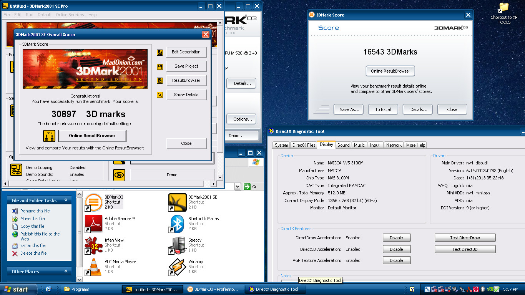The width and height of the screenshot is (525, 295).
Task: Open the Help menu in 3DMark2001
Action: tap(92, 15)
